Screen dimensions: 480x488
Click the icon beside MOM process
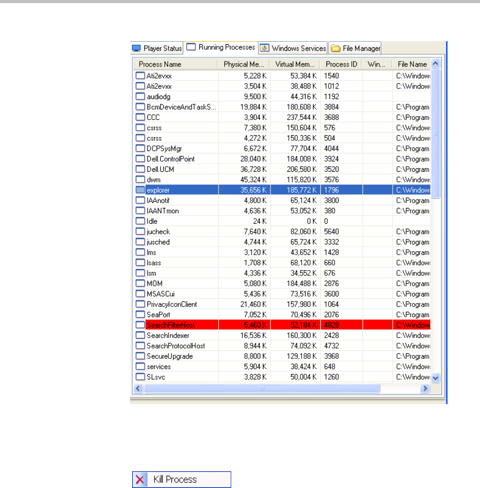click(140, 283)
